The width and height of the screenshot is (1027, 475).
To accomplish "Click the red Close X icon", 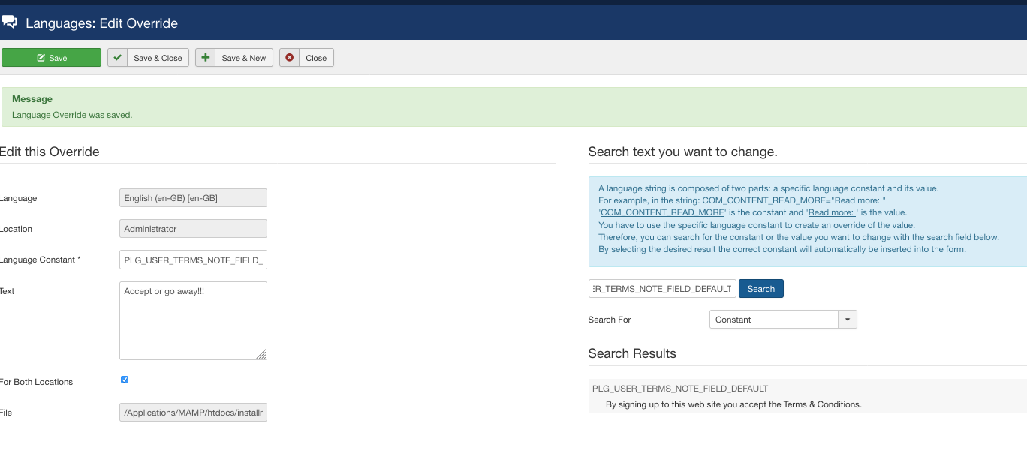I will pyautogui.click(x=289, y=58).
